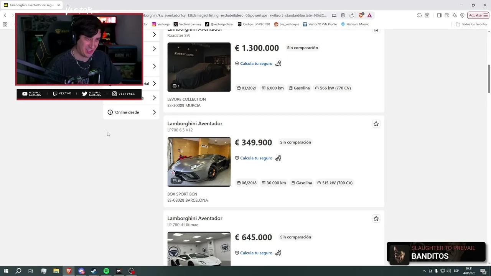Click the Sin comparación badge on €349.900 listing
The image size is (491, 276).
pyautogui.click(x=296, y=142)
